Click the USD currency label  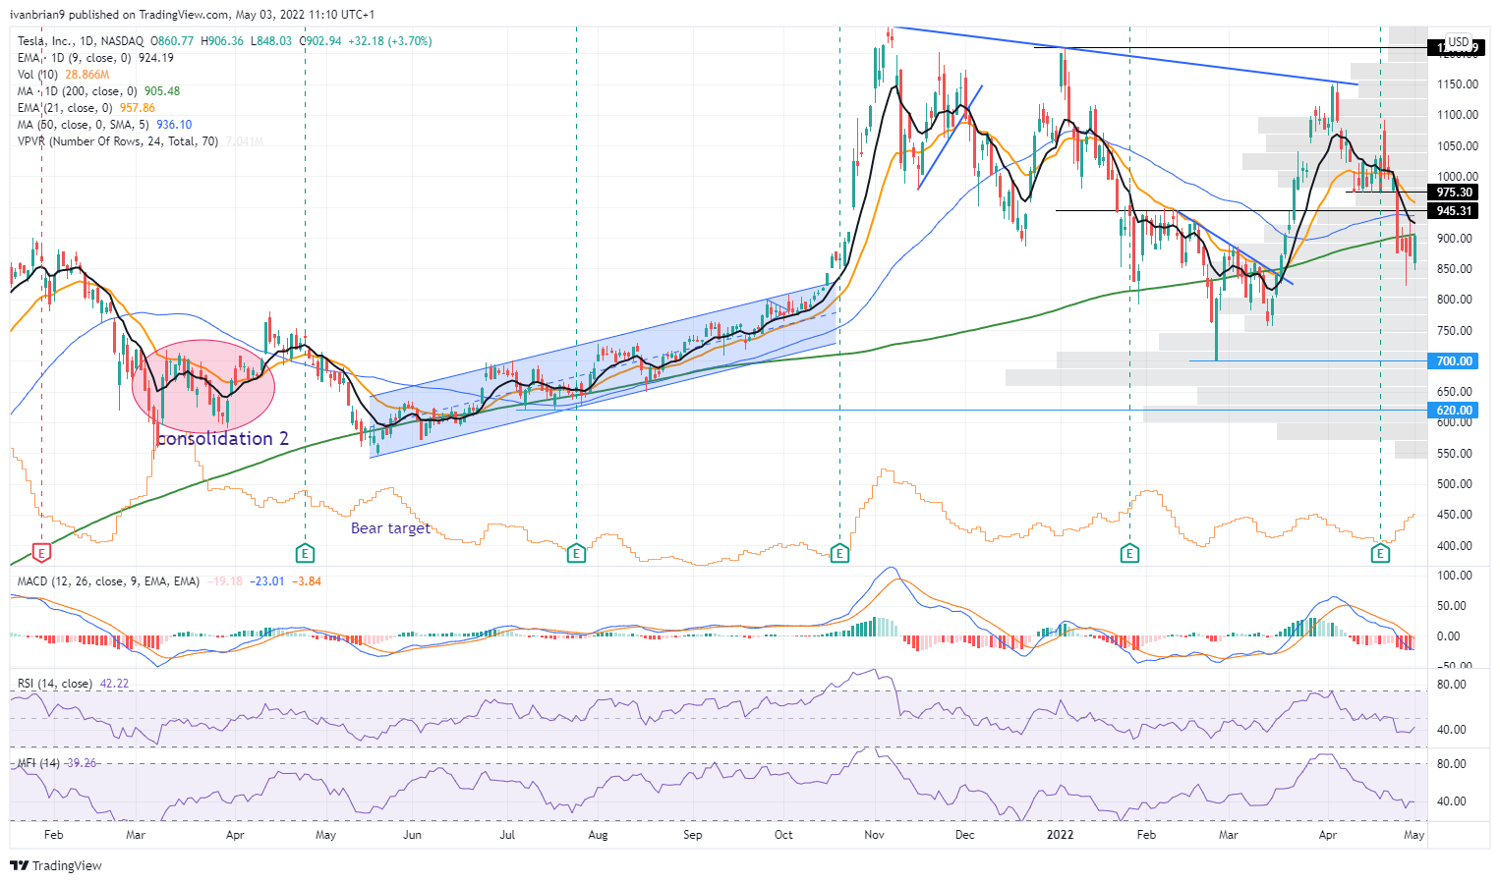[1459, 42]
